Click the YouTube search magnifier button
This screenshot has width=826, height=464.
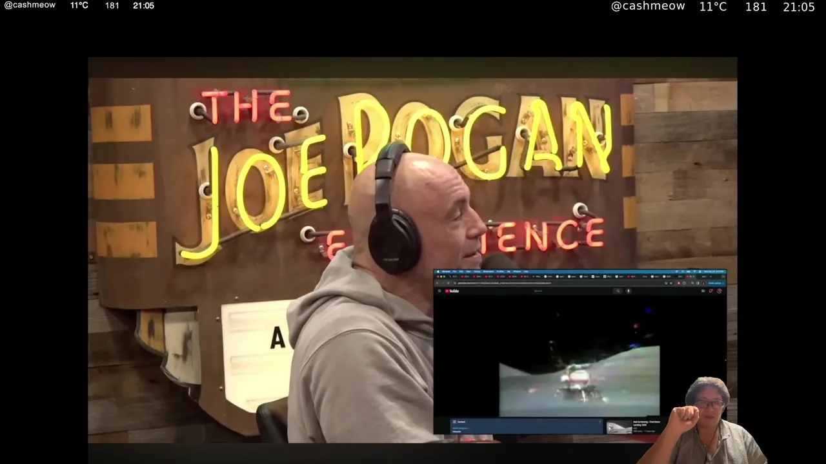tap(618, 291)
